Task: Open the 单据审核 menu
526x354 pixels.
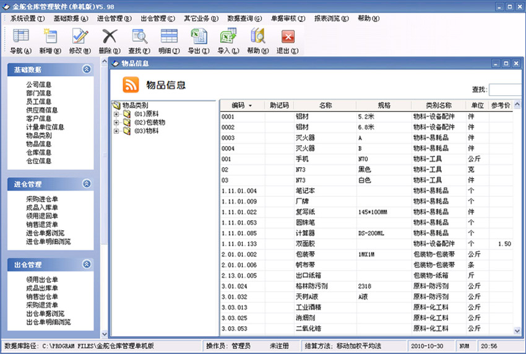Action: [288, 19]
